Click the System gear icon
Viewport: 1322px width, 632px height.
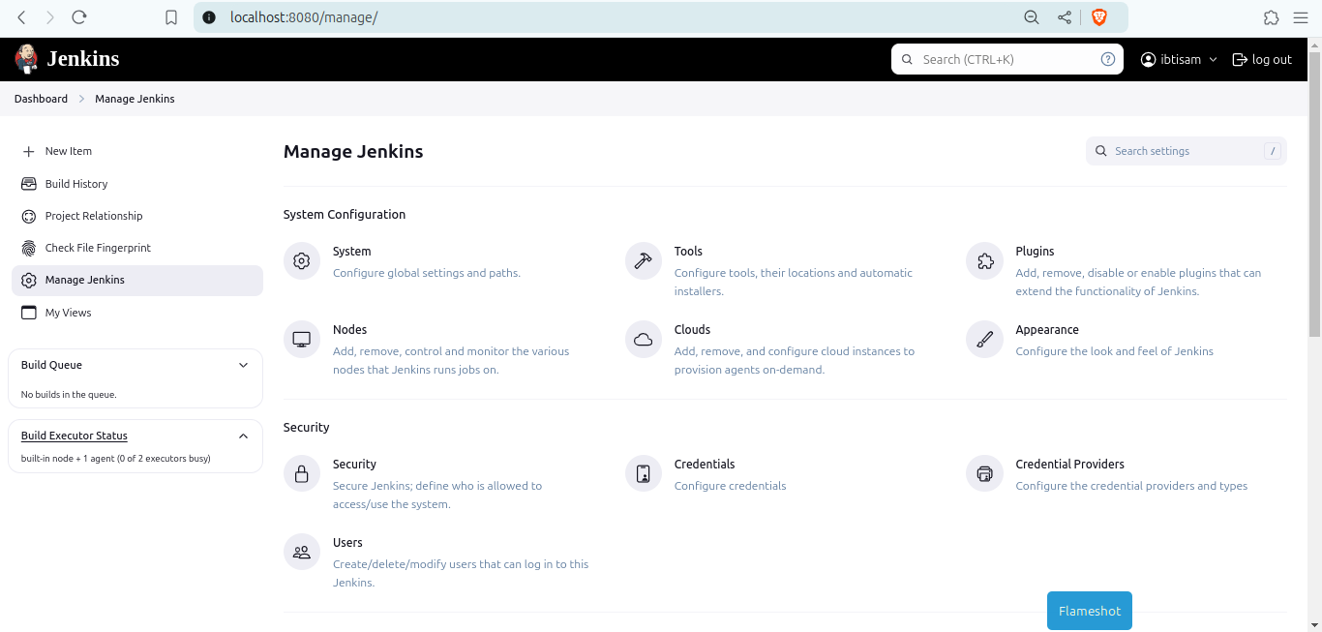pyautogui.click(x=301, y=261)
